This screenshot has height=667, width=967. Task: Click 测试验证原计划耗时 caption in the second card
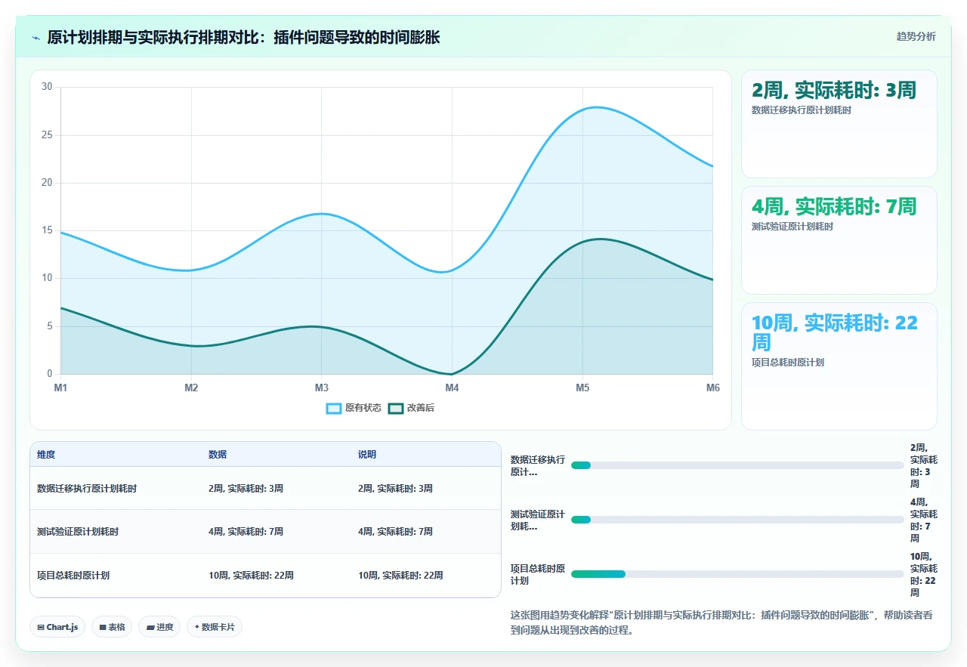[x=792, y=227]
